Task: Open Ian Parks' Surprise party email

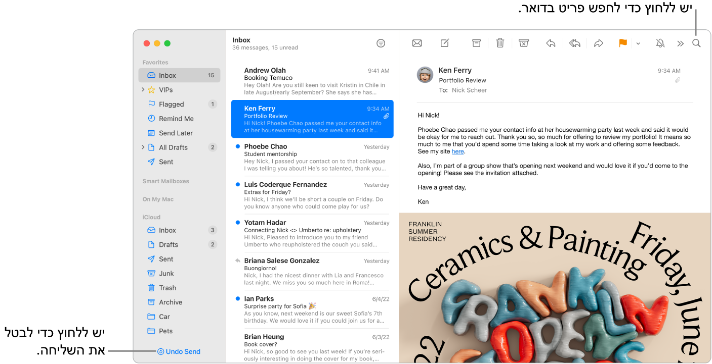Action: click(312, 309)
